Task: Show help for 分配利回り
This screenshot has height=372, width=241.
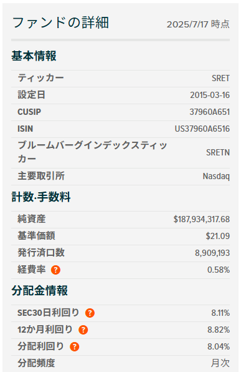Action: (x=75, y=347)
